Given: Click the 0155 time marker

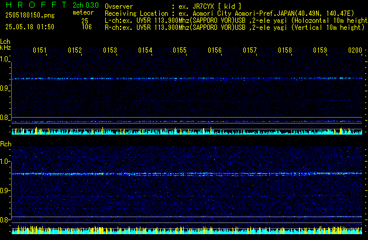Looking at the screenshot, I should click(x=180, y=50).
